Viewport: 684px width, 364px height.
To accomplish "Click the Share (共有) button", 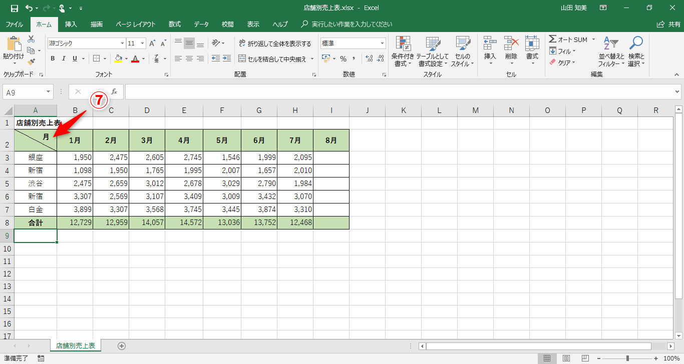I will (668, 24).
